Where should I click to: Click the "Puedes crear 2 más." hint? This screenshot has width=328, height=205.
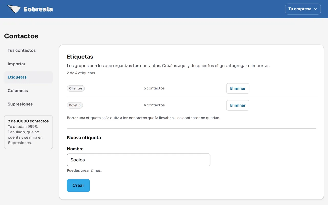(x=84, y=170)
